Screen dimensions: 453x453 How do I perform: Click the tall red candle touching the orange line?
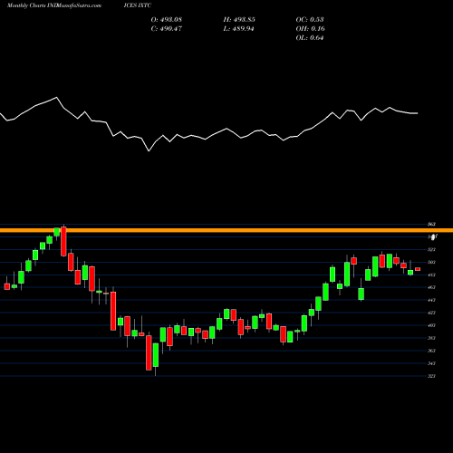point(63,242)
